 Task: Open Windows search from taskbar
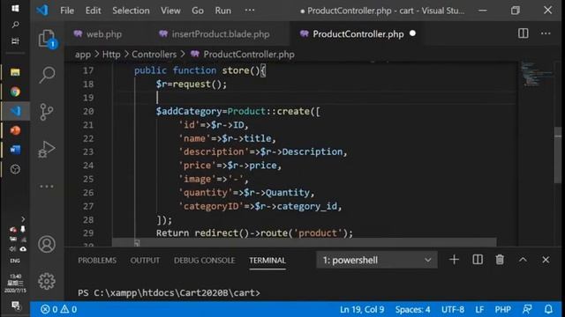tap(15, 25)
